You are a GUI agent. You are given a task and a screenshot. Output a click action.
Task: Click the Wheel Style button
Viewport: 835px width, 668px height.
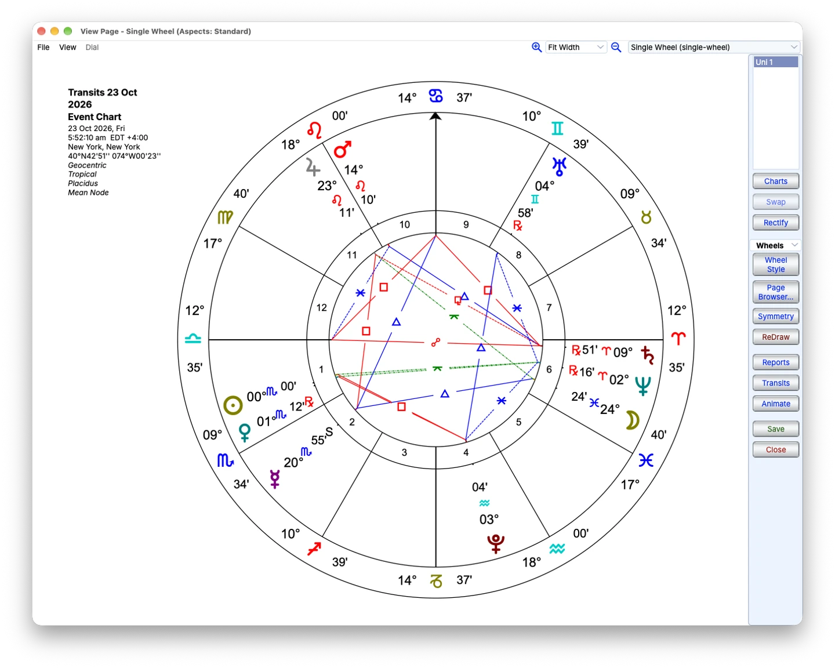click(776, 265)
